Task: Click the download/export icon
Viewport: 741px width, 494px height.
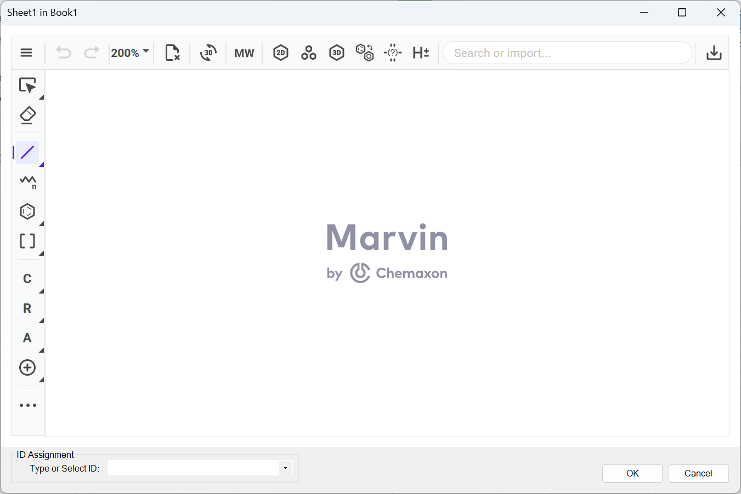Action: tap(714, 53)
